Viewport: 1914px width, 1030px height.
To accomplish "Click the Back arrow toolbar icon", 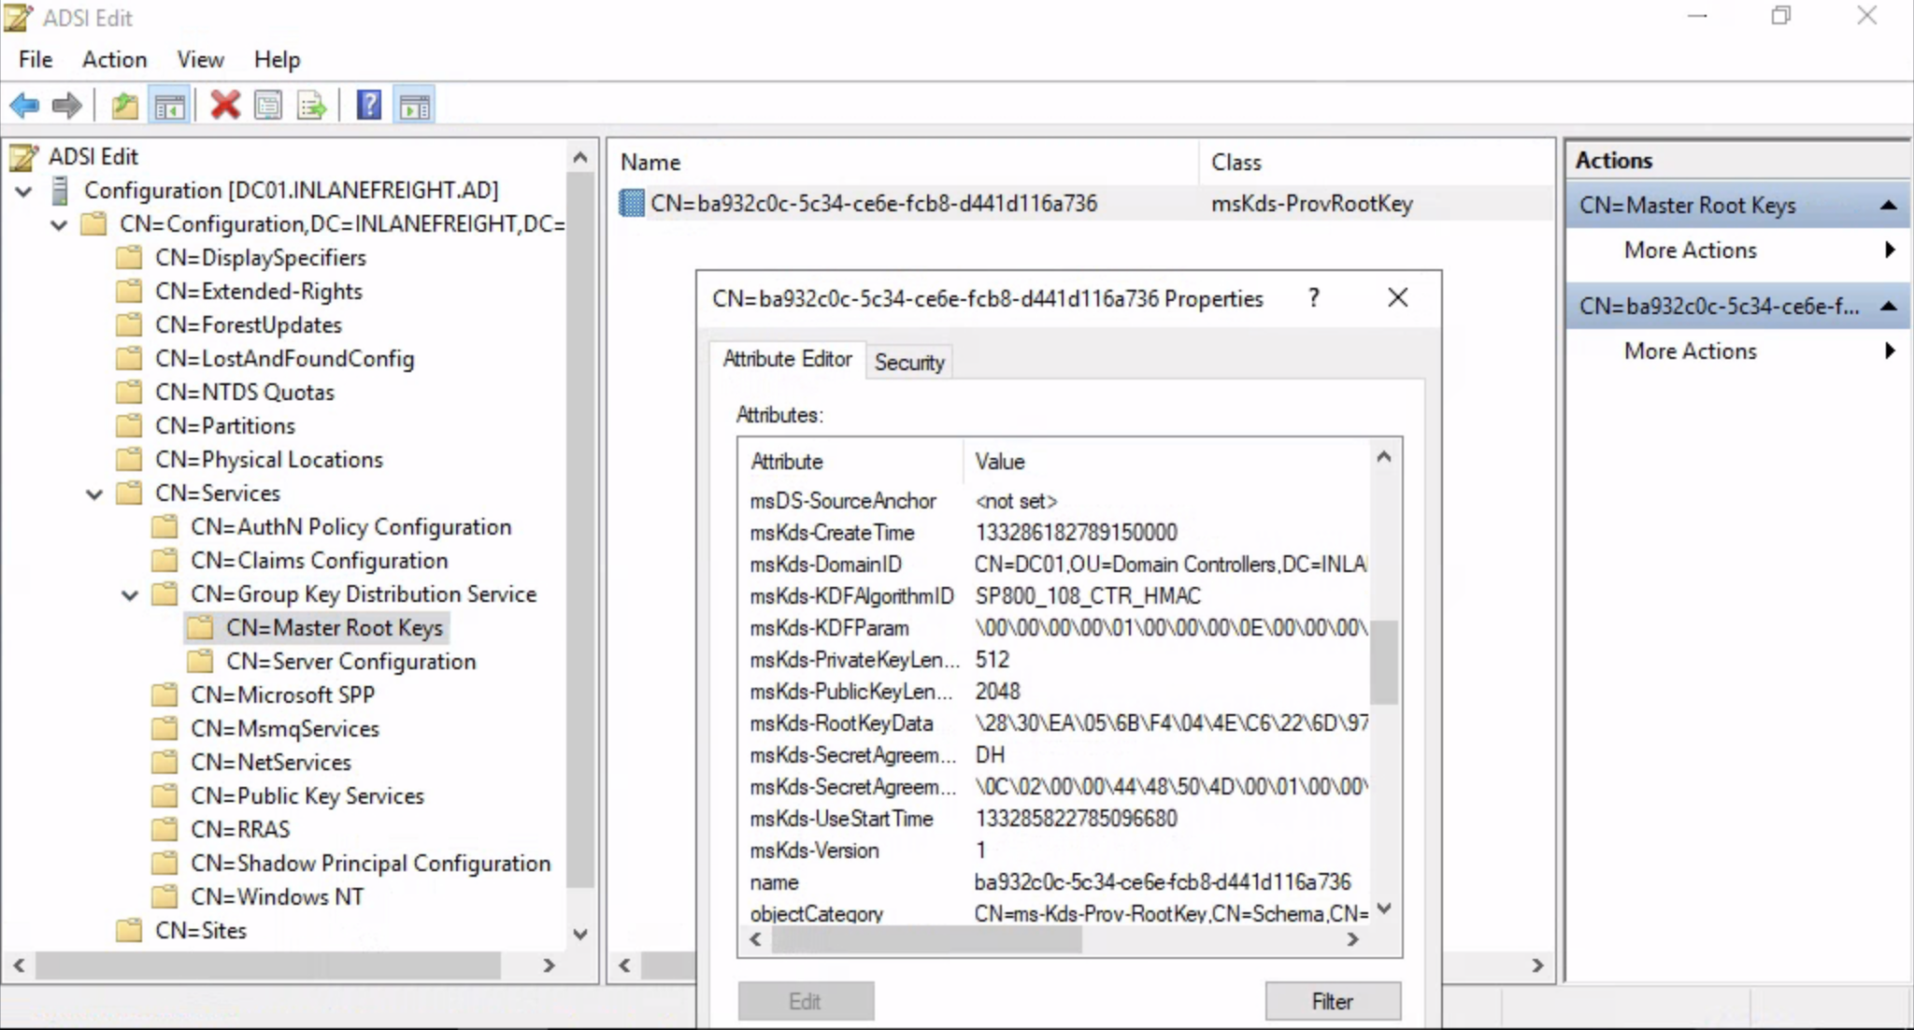I will [24, 106].
